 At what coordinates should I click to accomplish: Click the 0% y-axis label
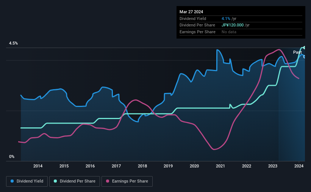pos(12,156)
